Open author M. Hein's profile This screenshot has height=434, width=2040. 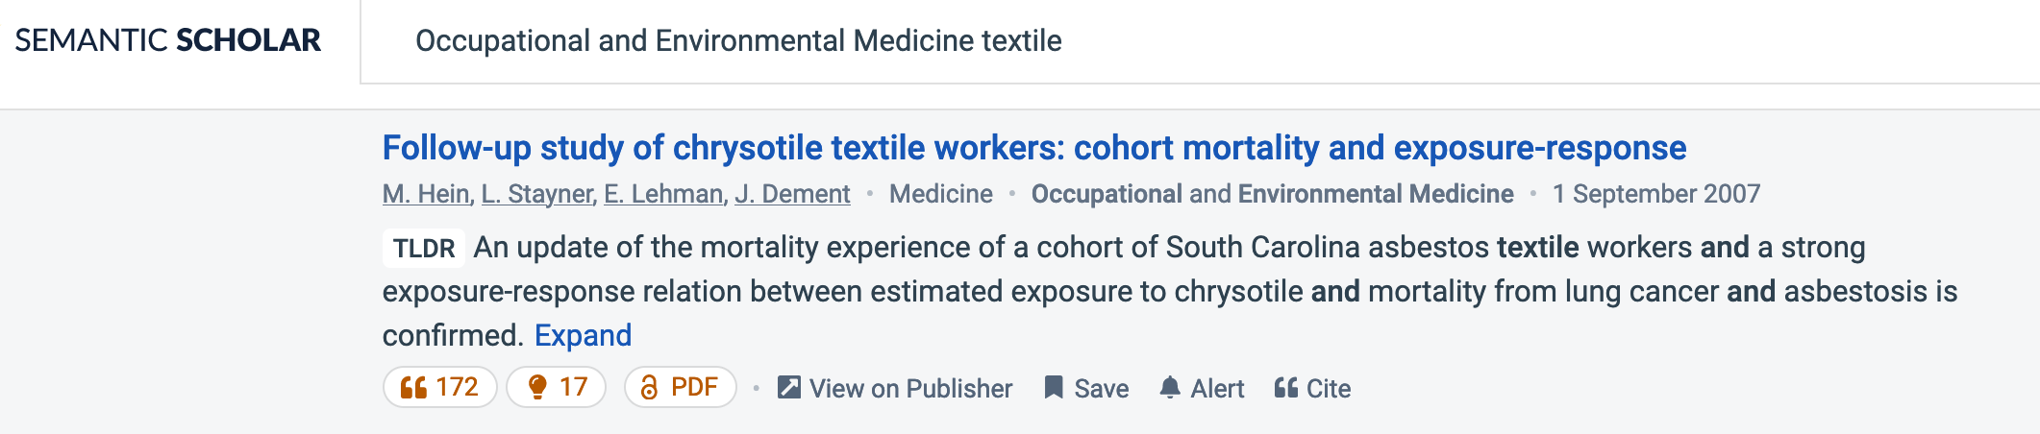pos(426,194)
